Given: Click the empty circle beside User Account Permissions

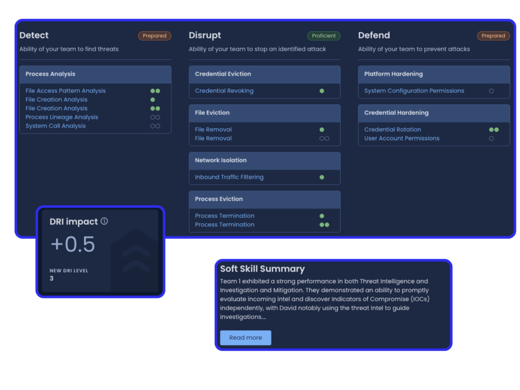Looking at the screenshot, I should click(491, 138).
